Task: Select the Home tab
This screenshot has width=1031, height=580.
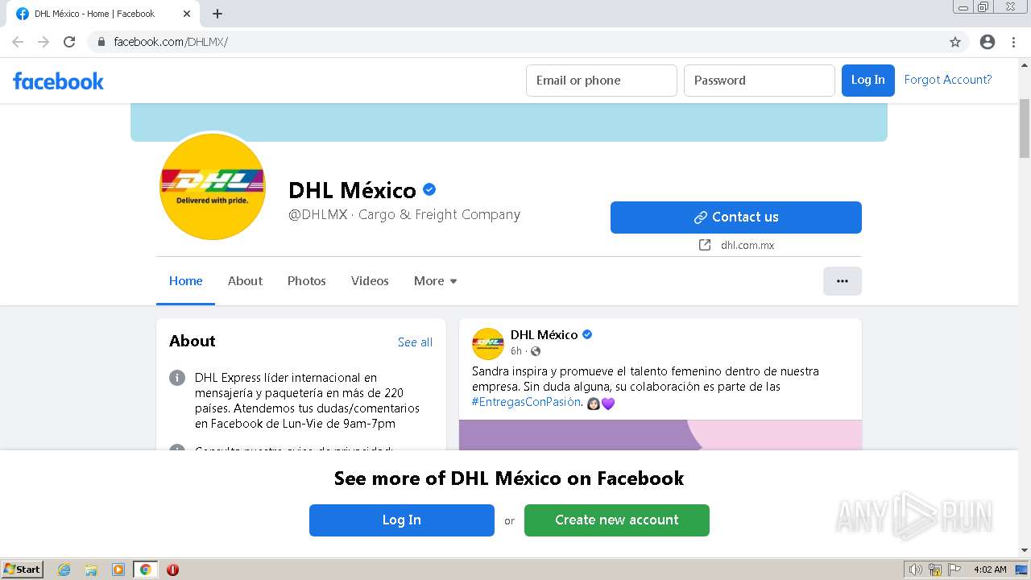Action: (x=185, y=281)
